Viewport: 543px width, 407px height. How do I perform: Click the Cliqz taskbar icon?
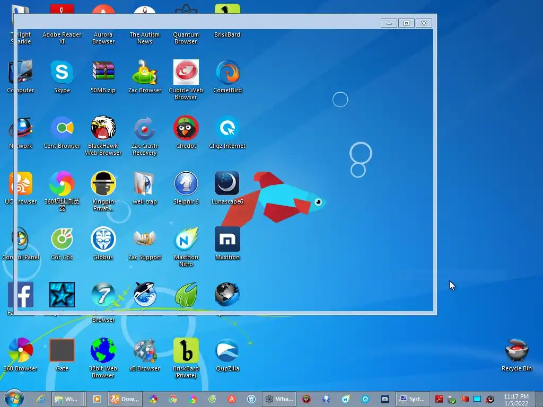pos(365,399)
